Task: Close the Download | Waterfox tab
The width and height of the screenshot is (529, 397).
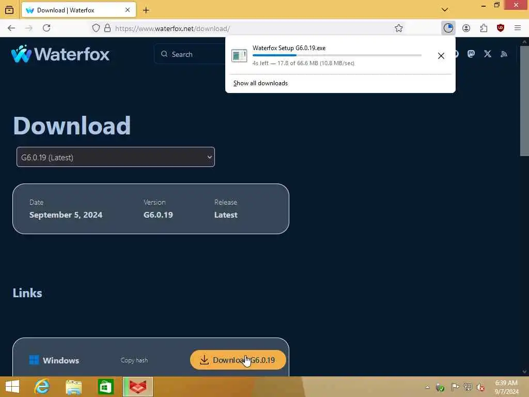Action: point(128,10)
